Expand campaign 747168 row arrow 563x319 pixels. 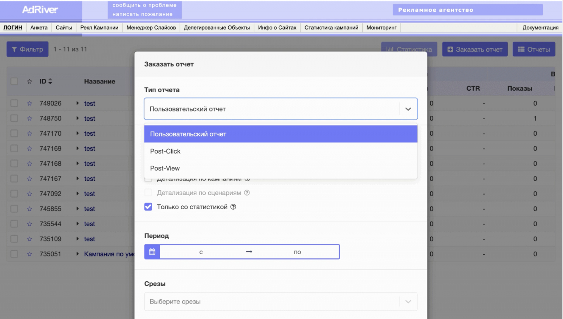pos(77,163)
